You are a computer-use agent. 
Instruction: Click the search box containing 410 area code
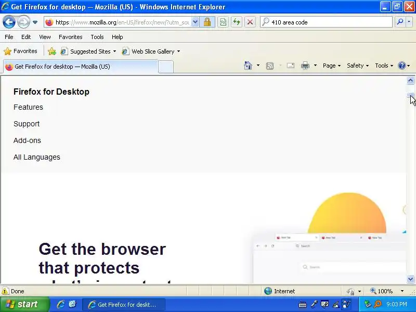(327, 22)
